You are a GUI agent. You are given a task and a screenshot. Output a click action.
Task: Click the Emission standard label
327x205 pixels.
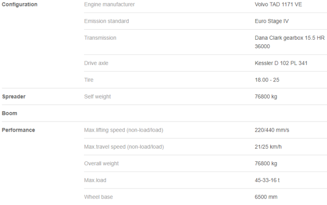(107, 21)
